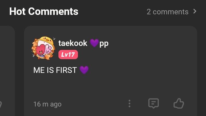Tap the previous comment card at left edge
This screenshot has width=206, height=116.
click(7, 71)
